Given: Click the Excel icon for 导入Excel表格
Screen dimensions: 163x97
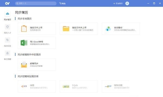Looking at the screenshot, I should coord(24,43).
